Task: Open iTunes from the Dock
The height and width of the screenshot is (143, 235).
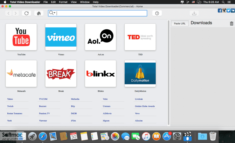Action: [x=146, y=136]
